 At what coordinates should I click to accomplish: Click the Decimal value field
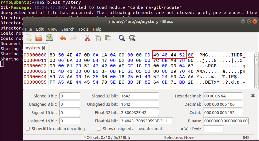click(223, 104)
